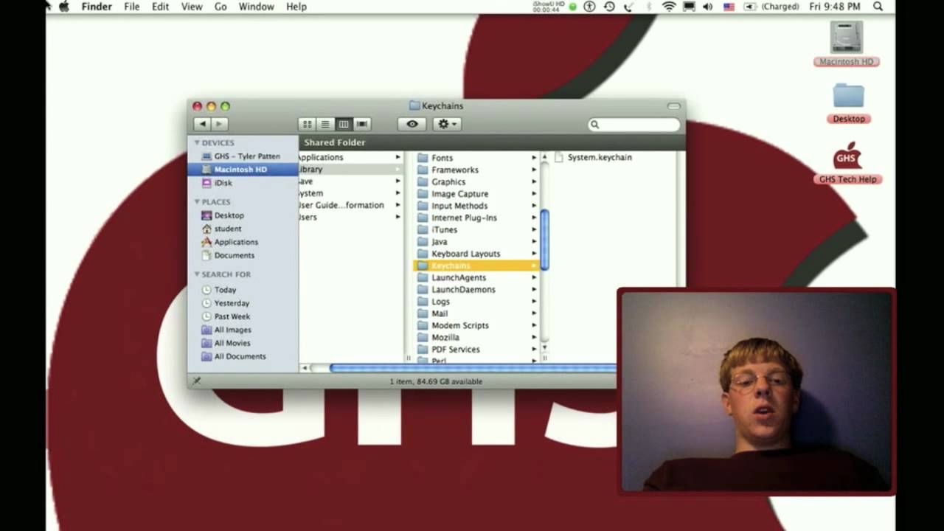Collapse the PLACES section
This screenshot has width=944, height=531.
tap(197, 201)
